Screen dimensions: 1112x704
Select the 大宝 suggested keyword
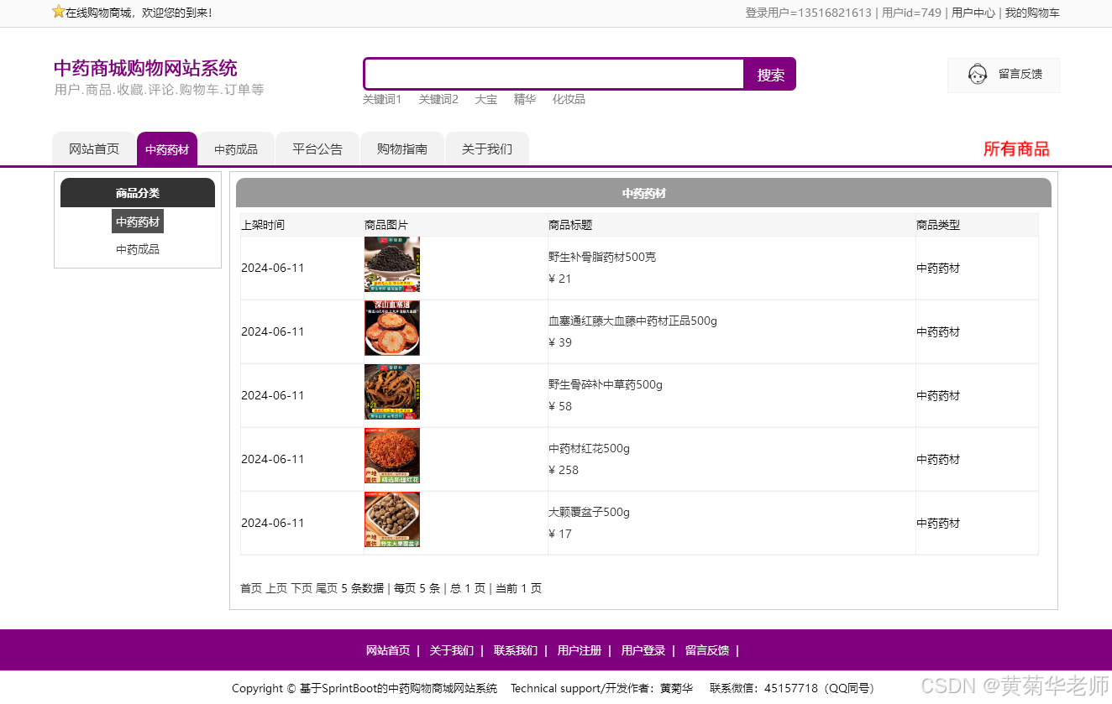[x=486, y=99]
